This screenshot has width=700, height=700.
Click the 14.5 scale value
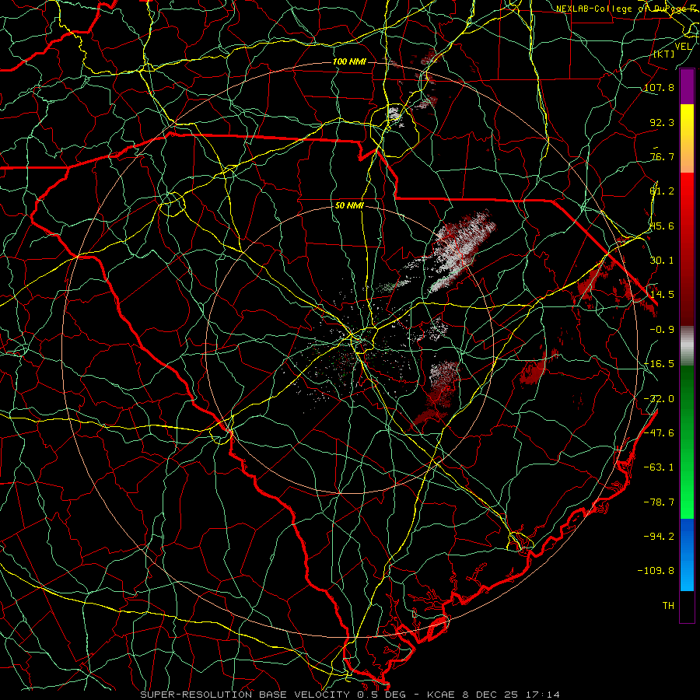662,295
